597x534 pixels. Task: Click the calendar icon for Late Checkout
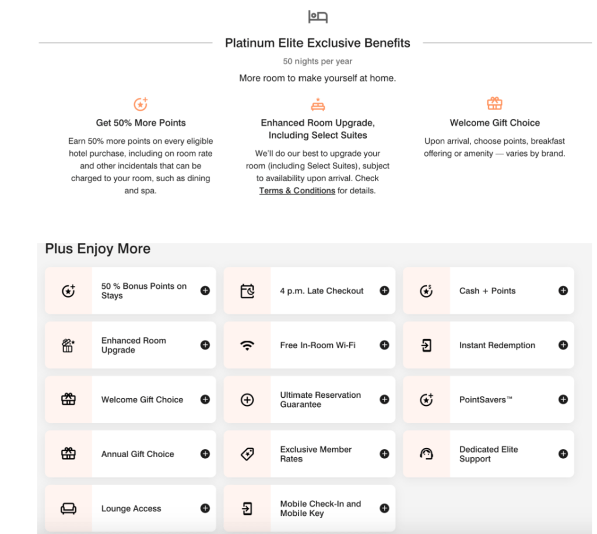pos(247,291)
